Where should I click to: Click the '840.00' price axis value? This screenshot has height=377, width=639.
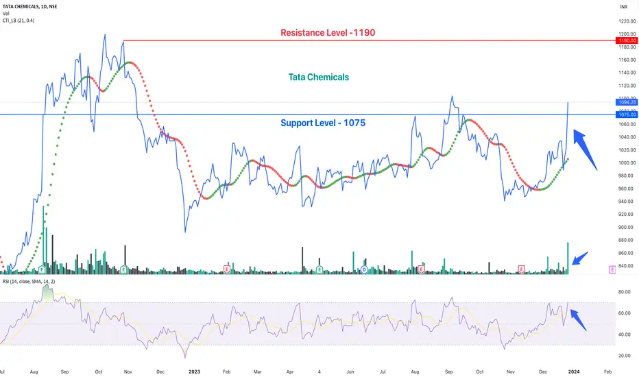tap(627, 266)
